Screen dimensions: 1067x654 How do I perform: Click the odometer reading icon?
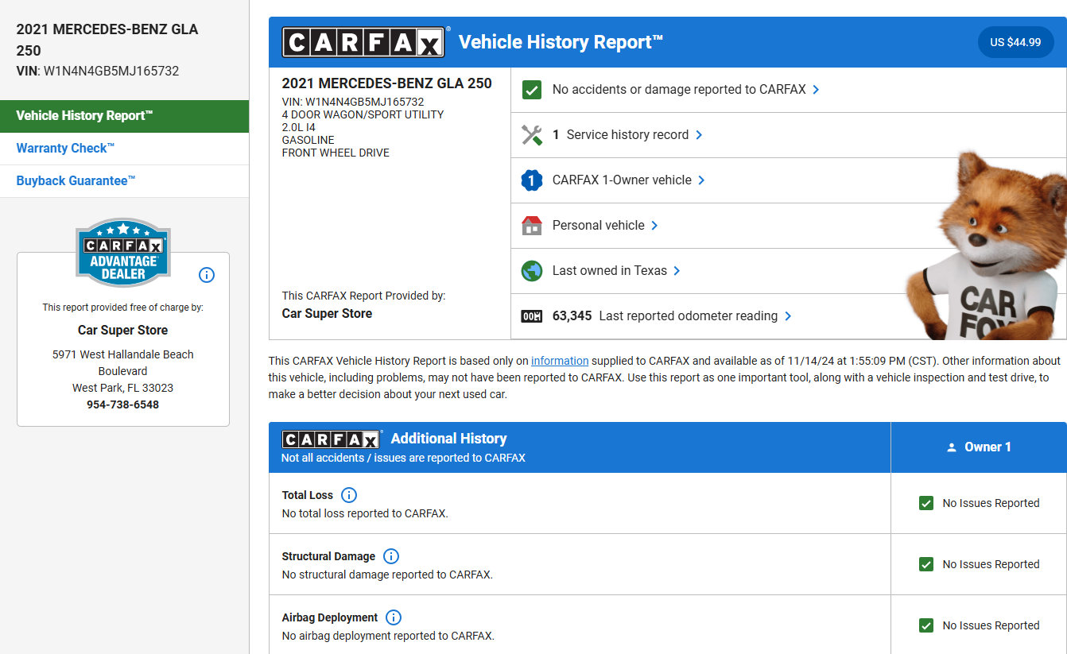tap(531, 316)
